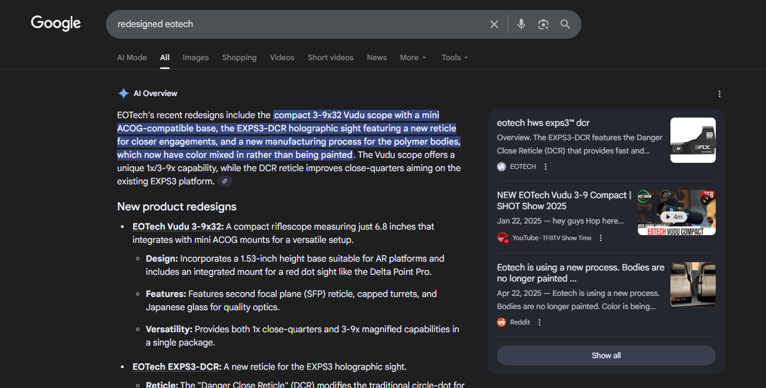Open NEW EOTech Vudu 3-9 Compact video result
Viewport: 766px width, 388px height.
click(564, 200)
